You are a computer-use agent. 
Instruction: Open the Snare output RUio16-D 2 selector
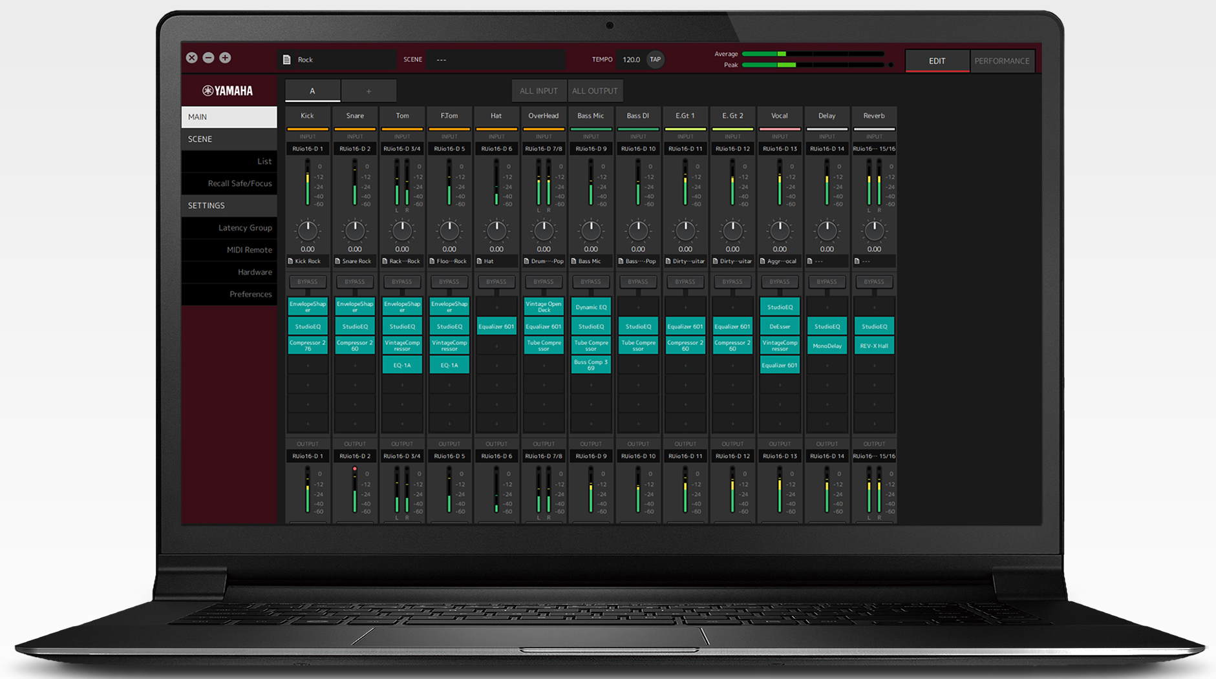pyautogui.click(x=355, y=456)
